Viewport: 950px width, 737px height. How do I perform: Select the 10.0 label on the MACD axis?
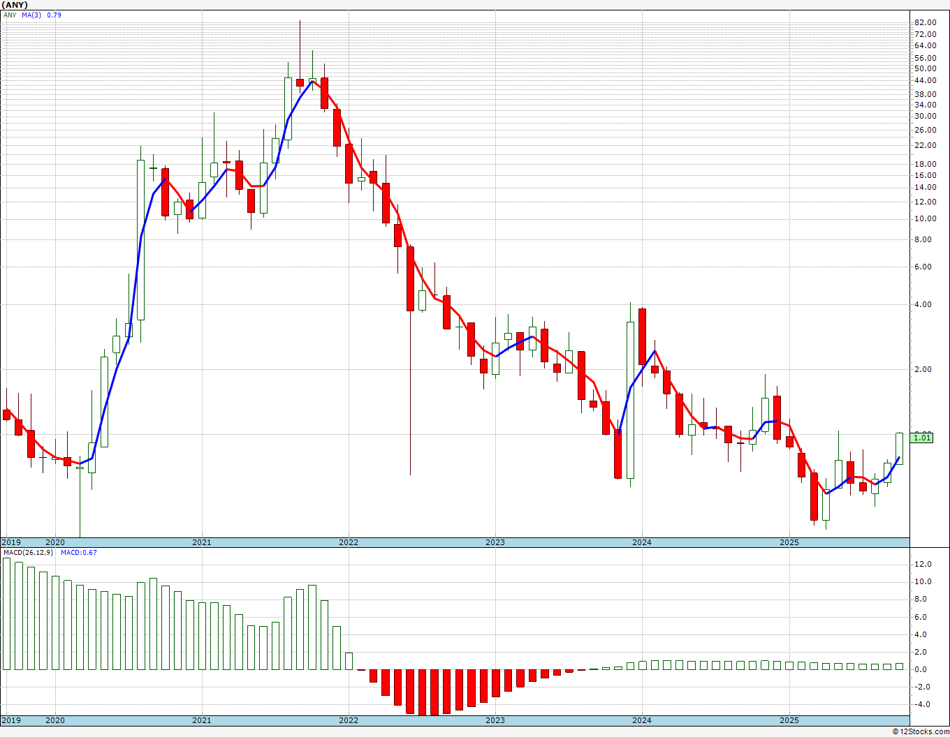tap(924, 582)
